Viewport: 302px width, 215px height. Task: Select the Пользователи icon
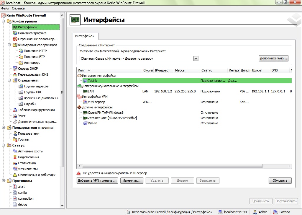(x=15, y=133)
